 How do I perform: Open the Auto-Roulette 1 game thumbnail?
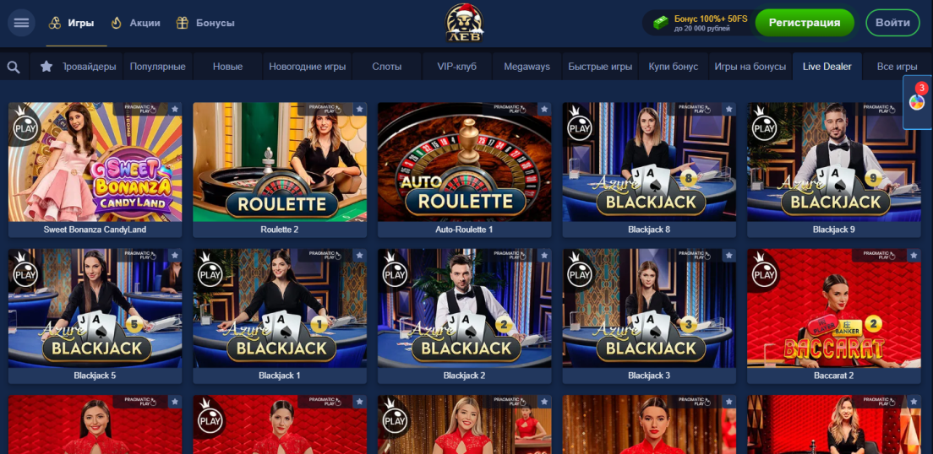pos(465,170)
